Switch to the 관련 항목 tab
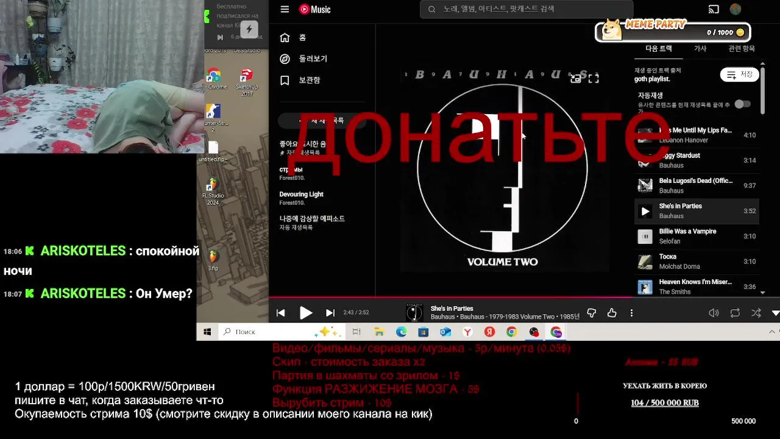Image resolution: width=780 pixels, height=439 pixels. [x=741, y=49]
